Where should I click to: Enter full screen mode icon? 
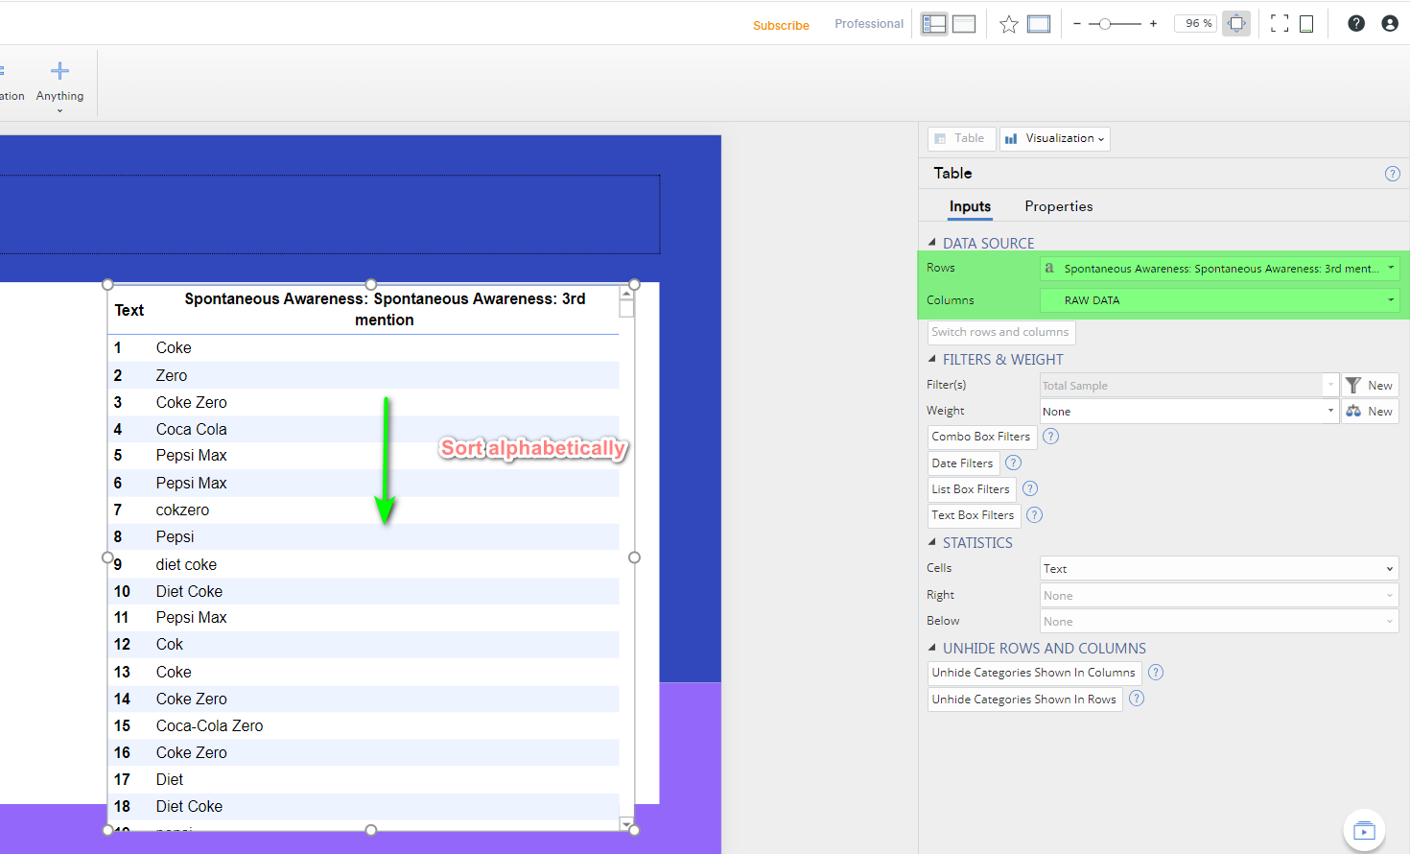click(x=1280, y=24)
